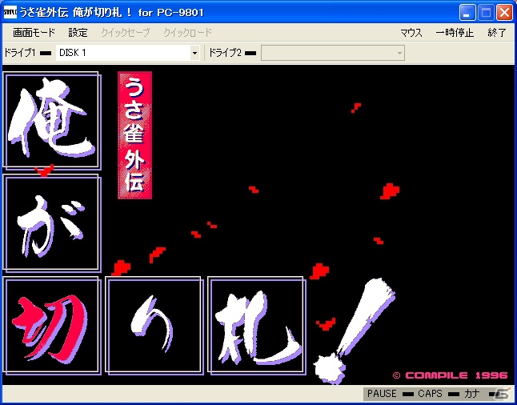Click the ドライブ2 access indicator lamp
Image resolution: width=517 pixels, height=405 pixels.
click(250, 53)
